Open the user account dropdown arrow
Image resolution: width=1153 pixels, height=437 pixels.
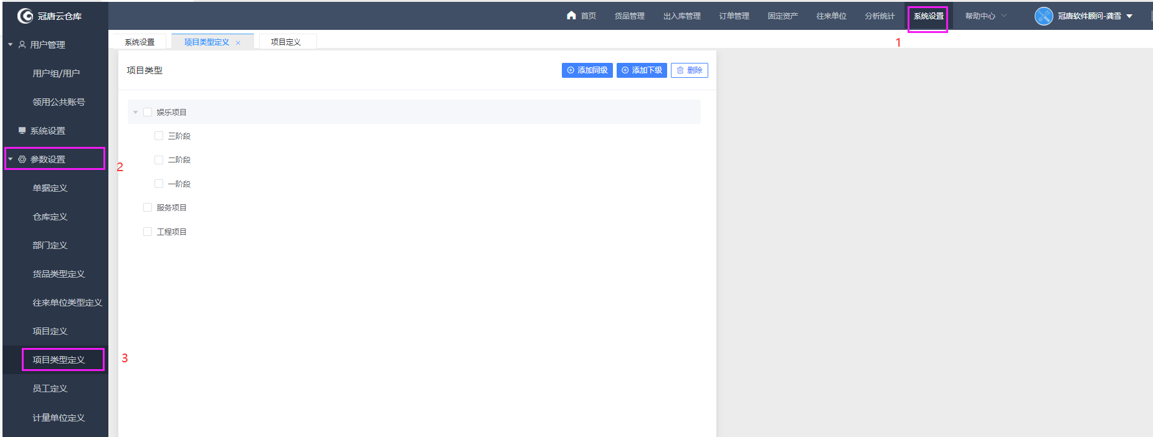(x=1129, y=16)
